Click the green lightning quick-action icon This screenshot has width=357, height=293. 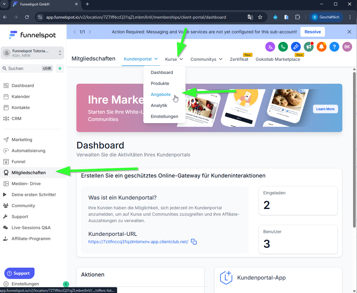click(x=60, y=68)
